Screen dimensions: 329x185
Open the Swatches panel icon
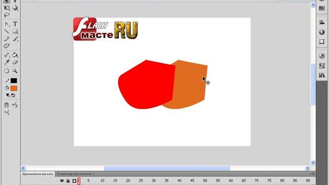(x=322, y=8)
